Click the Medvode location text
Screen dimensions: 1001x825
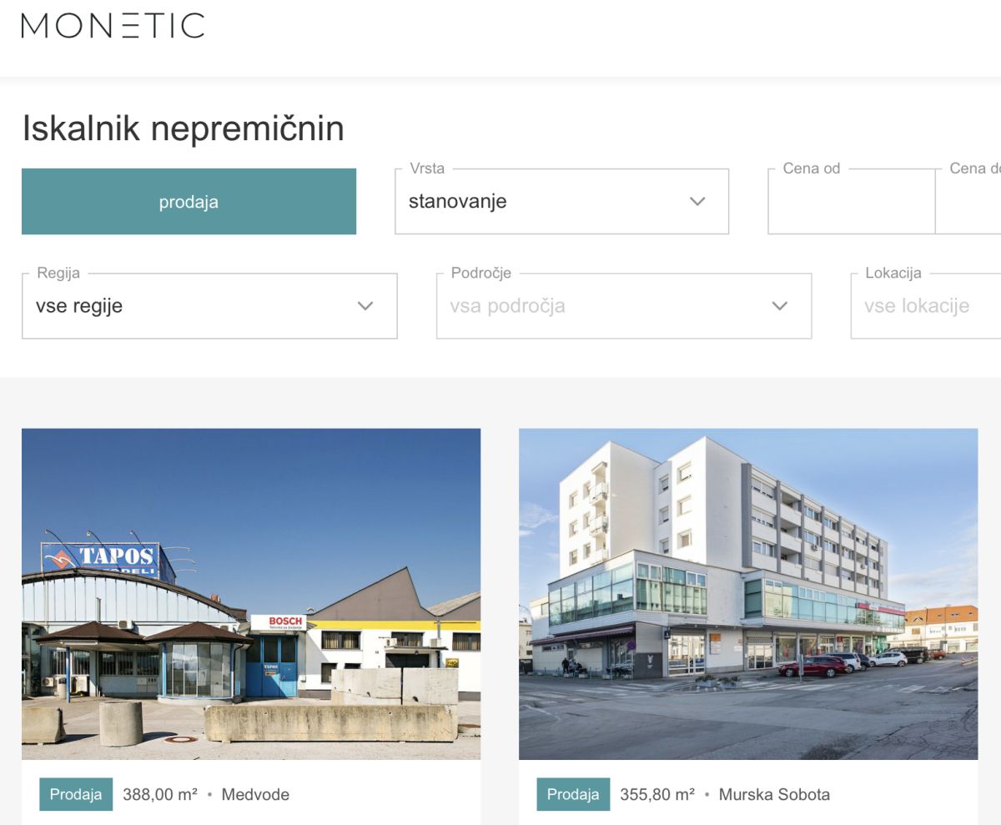(x=255, y=795)
